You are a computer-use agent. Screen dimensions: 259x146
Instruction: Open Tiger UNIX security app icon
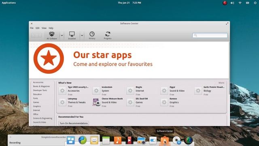[x=62, y=91]
